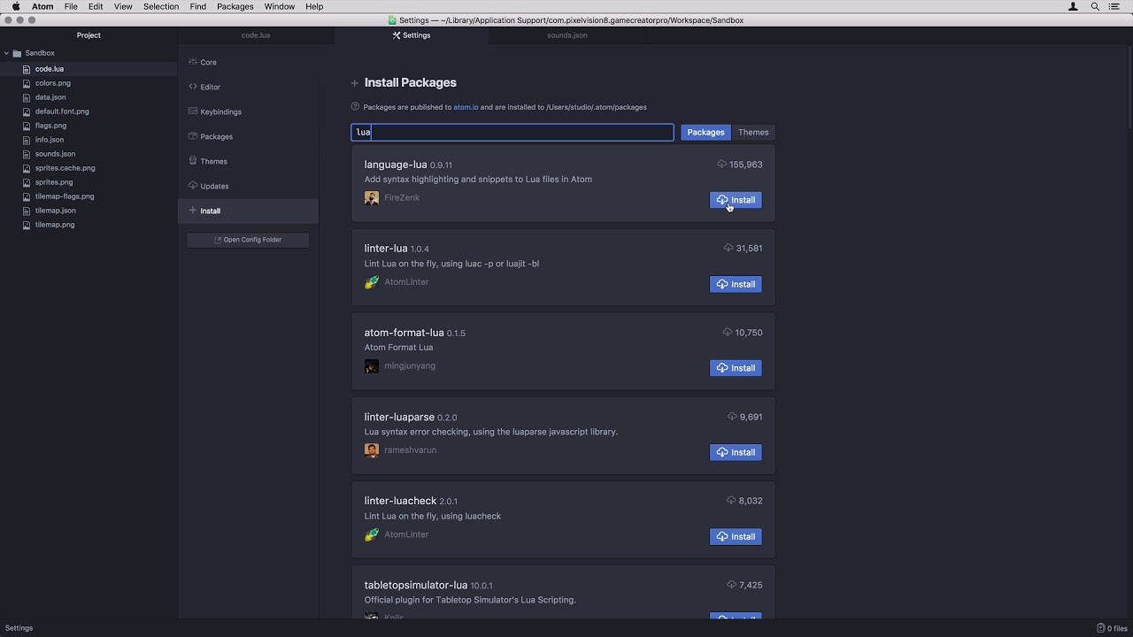Install the linter-luaparse package
Screen dimensions: 1133x637
point(736,452)
